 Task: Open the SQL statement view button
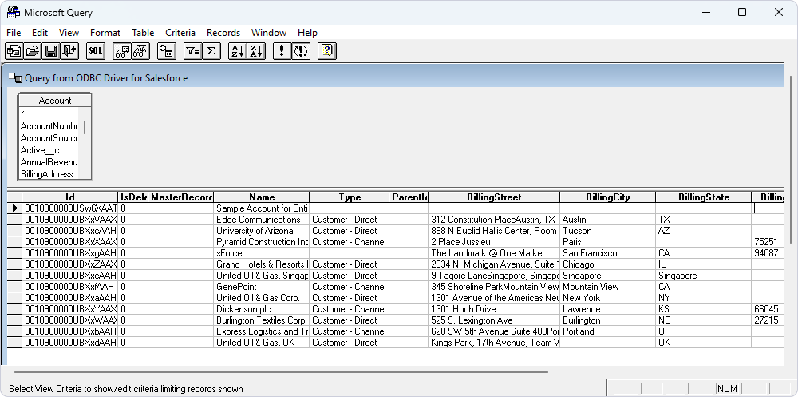click(95, 51)
